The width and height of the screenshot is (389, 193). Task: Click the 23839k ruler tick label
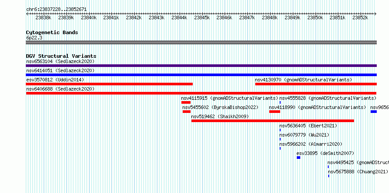pyautogui.click(x=66, y=18)
